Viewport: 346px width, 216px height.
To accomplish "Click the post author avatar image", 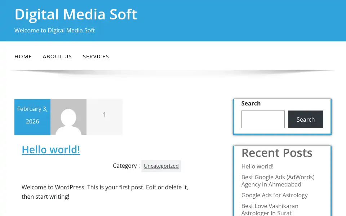I will 68,117.
